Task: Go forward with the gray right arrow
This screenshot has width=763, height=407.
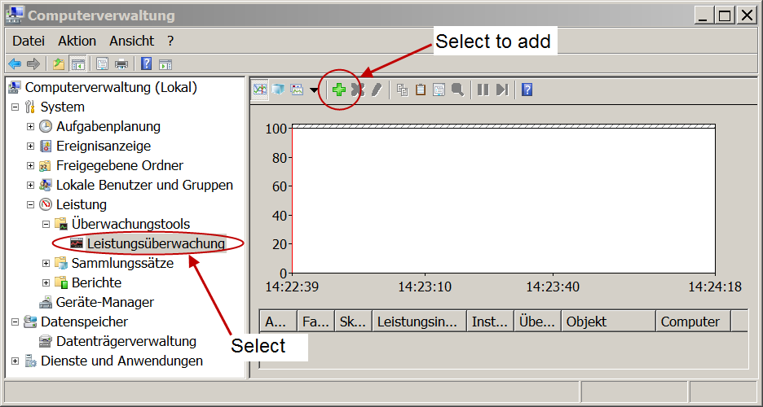Action: 33,63
